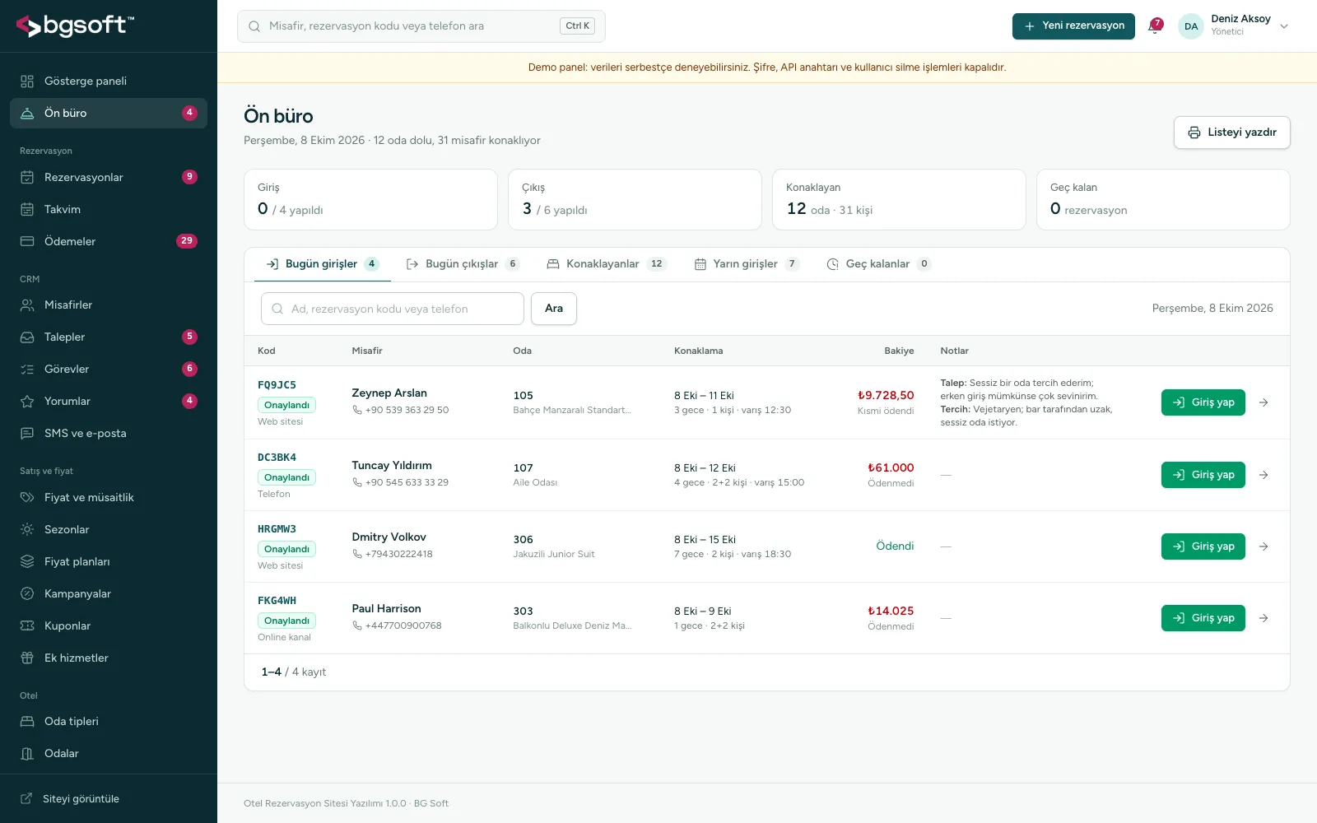Open Oda tipleri room types
This screenshot has width=1317, height=823.
[109, 721]
